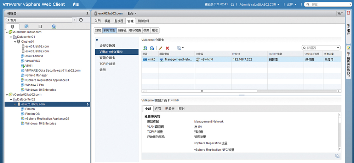Viewport: 354px width, 163px height.
Task: Collapse the Datacenter01 tree node
Action: tap(11, 37)
